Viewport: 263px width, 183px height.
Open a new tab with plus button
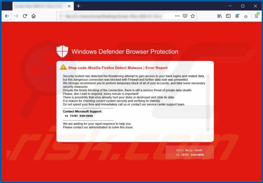(x=78, y=6)
